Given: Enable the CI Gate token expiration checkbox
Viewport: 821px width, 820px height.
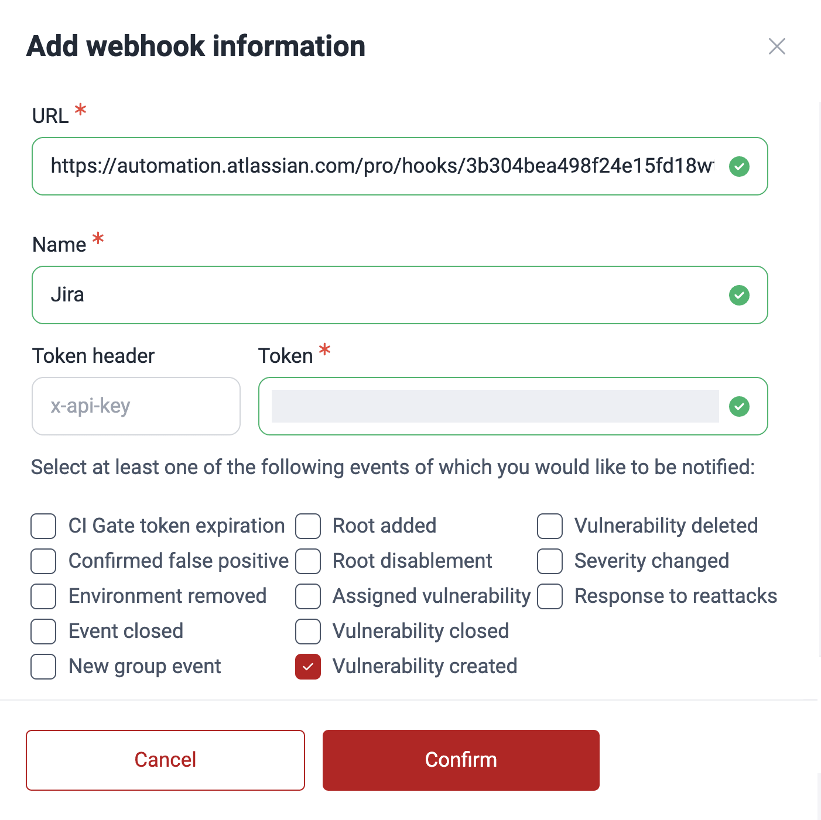Looking at the screenshot, I should click(43, 526).
